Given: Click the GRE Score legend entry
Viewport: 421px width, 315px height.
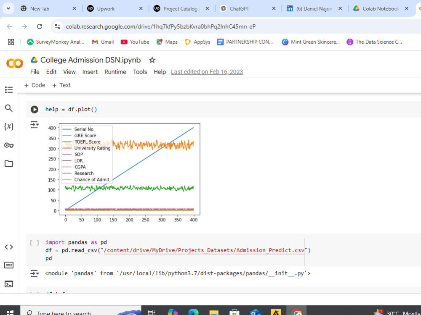Looking at the screenshot, I should click(x=85, y=136).
